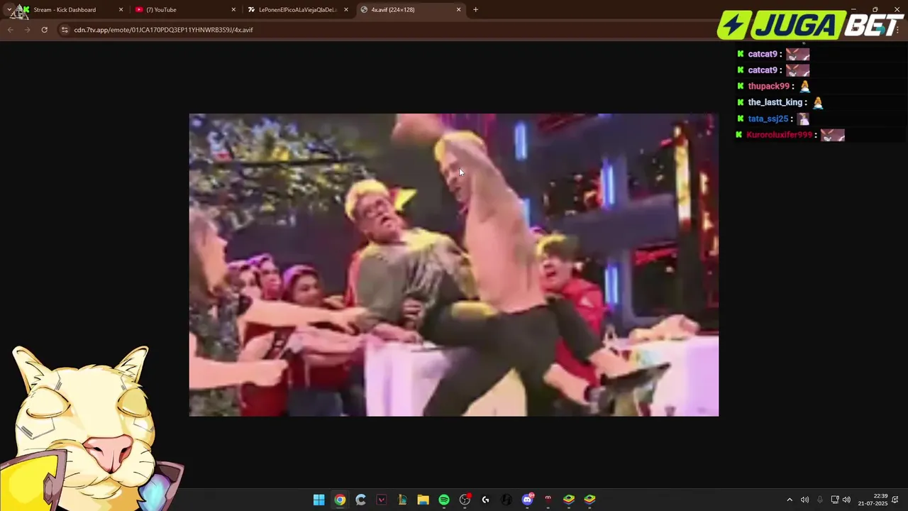The image size is (908, 511).
Task: Open the first BlueStacks taskbar icon
Action: (569, 500)
